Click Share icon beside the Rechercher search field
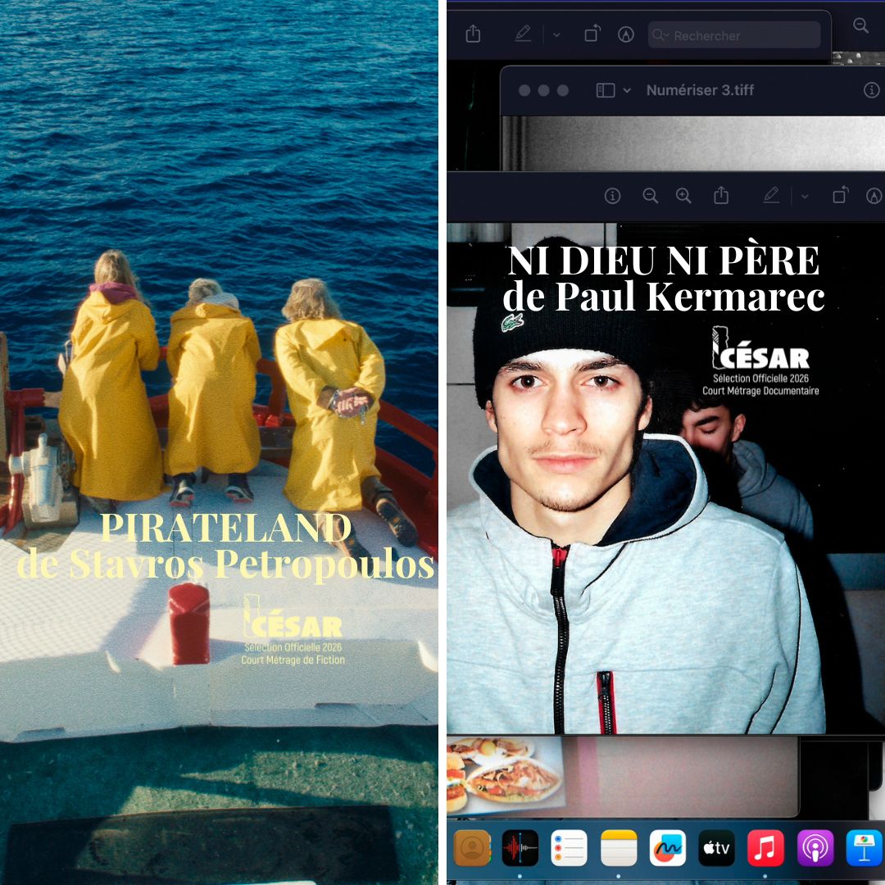This screenshot has height=885, width=885. (473, 34)
